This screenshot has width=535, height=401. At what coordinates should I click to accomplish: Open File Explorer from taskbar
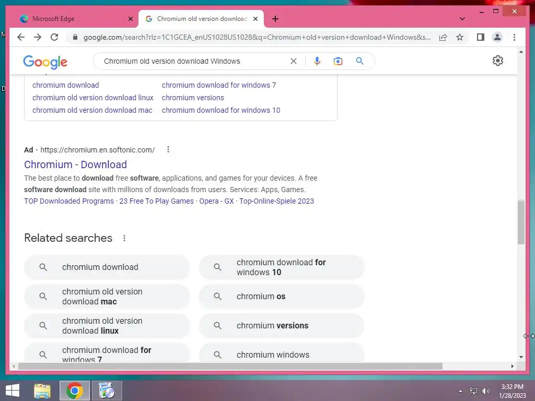tap(42, 391)
